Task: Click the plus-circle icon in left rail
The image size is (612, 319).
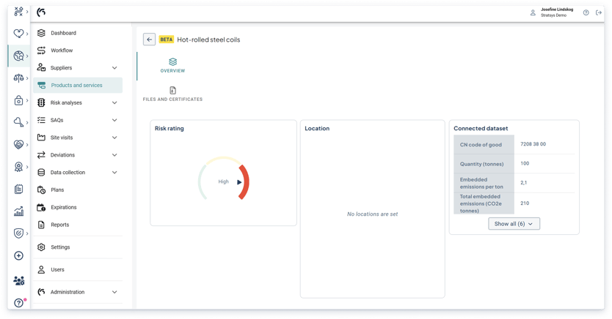Action: [18, 256]
